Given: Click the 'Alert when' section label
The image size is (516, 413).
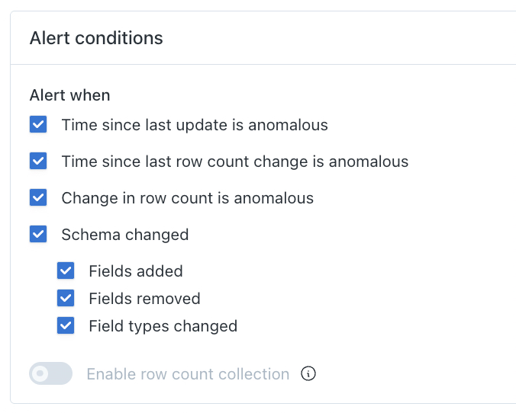Looking at the screenshot, I should coord(69,95).
